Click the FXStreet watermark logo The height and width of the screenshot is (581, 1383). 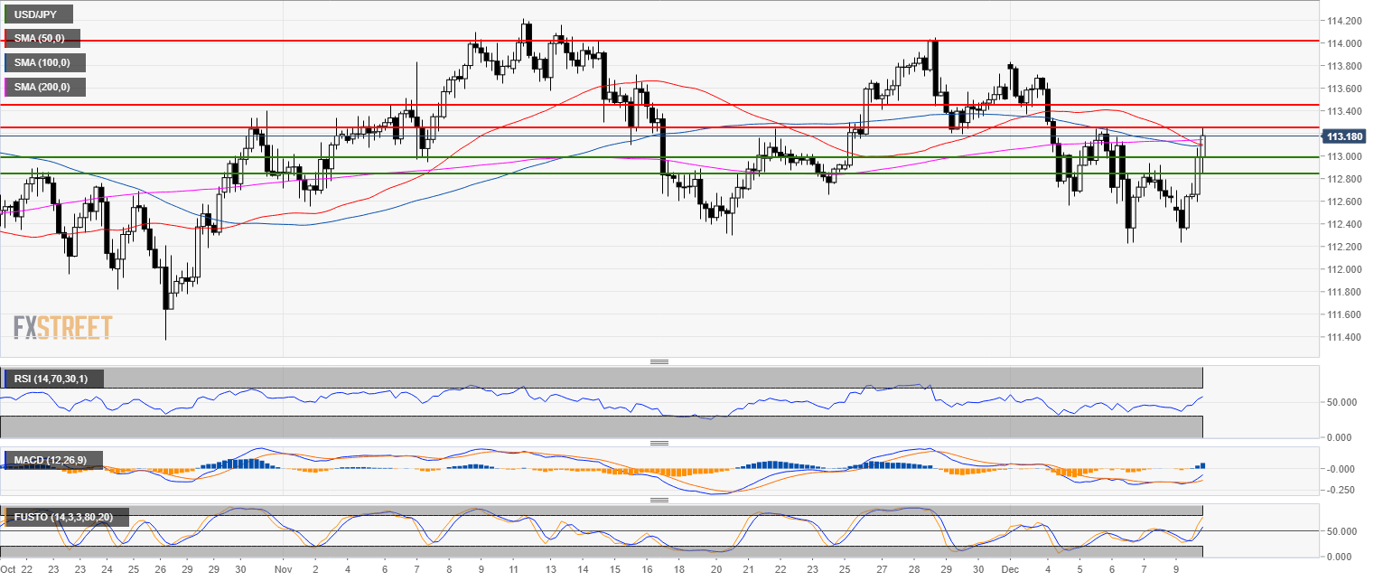coord(63,327)
